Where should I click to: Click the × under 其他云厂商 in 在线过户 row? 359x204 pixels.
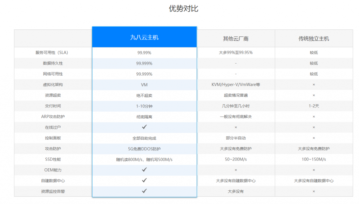point(236,127)
